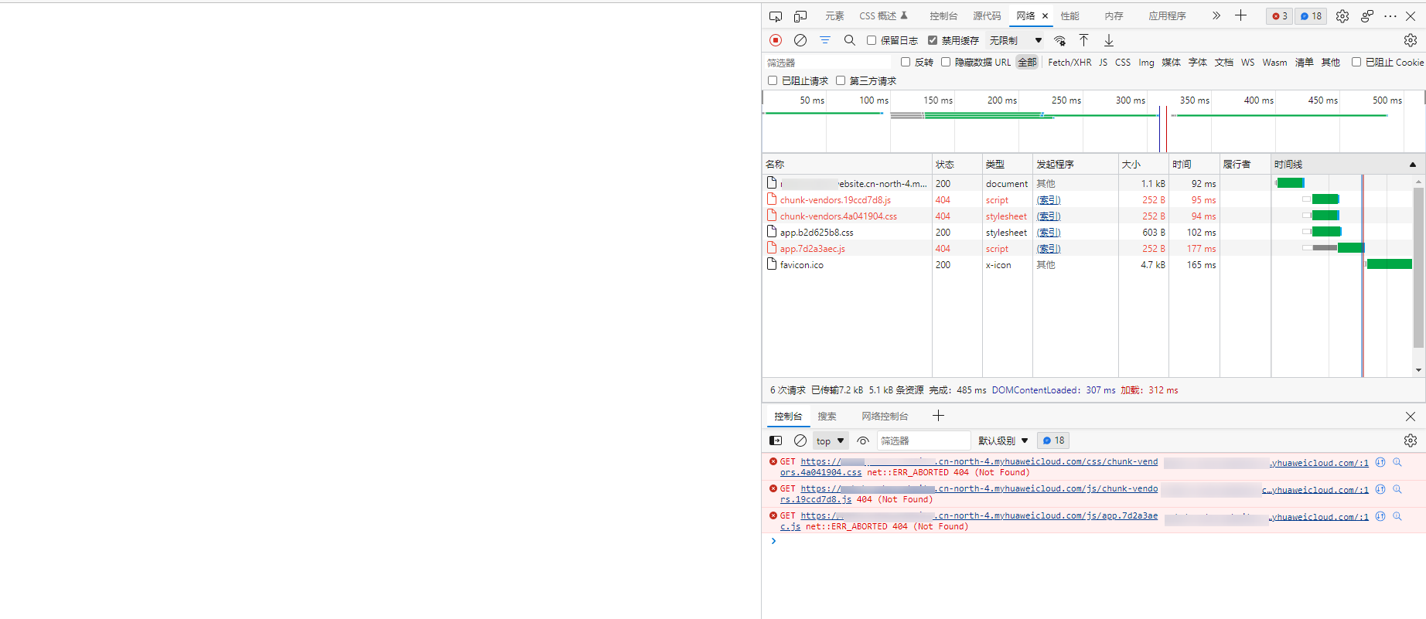
Task: Select the app.7d2a3aec.js request row
Action: (x=1089, y=249)
